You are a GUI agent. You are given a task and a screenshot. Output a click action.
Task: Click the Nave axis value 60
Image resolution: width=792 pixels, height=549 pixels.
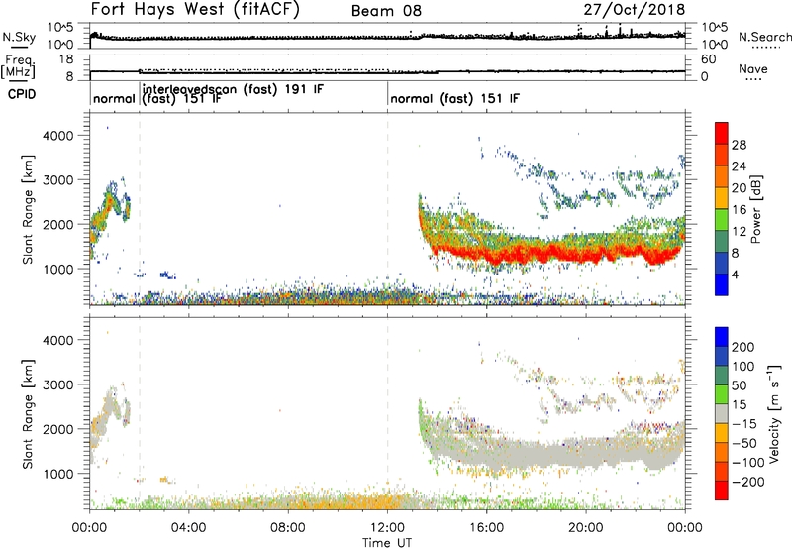[x=708, y=59]
